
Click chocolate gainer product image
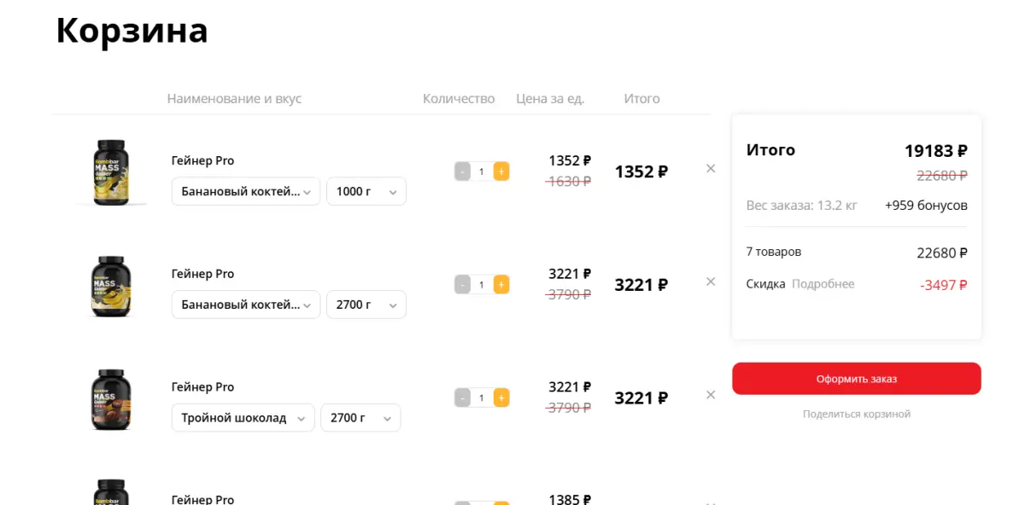click(111, 399)
